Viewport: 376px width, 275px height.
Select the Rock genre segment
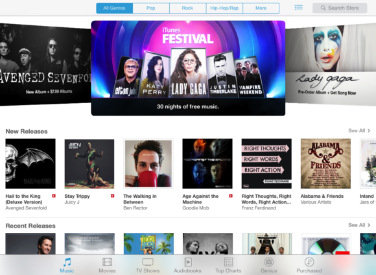pyautogui.click(x=187, y=8)
